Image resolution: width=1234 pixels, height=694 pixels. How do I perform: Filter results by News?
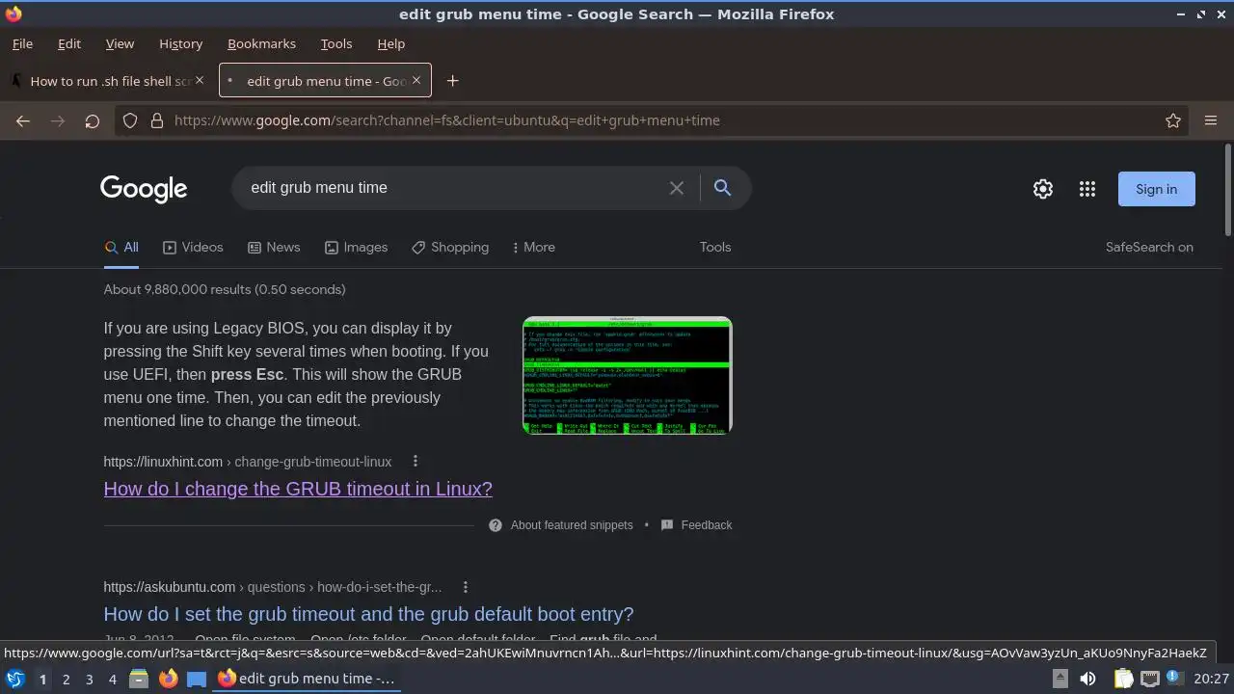click(x=274, y=247)
